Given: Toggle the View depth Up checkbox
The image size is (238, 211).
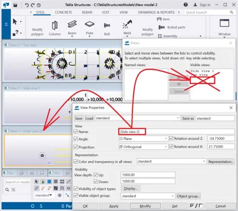Looking at the screenshot, I should [95, 175].
